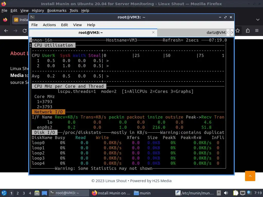The height and width of the screenshot is (197, 263).
Task: Open Actions menu in terminal
Action: (x=49, y=25)
